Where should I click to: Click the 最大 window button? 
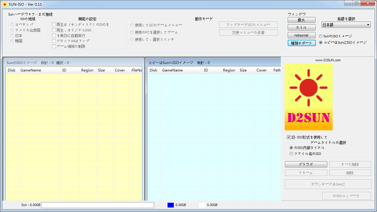301,20
